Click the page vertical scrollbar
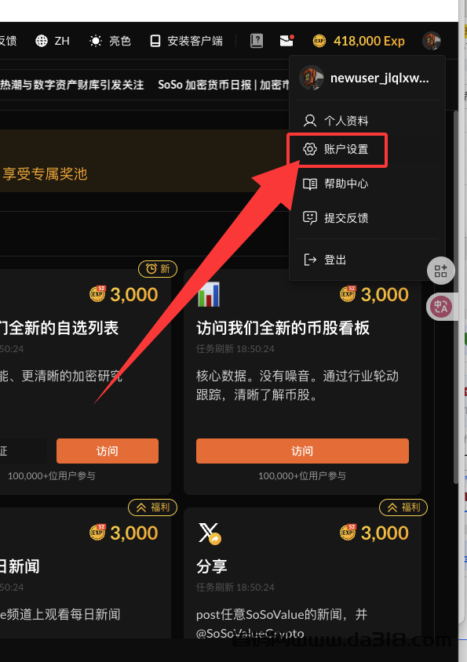 click(x=455, y=296)
